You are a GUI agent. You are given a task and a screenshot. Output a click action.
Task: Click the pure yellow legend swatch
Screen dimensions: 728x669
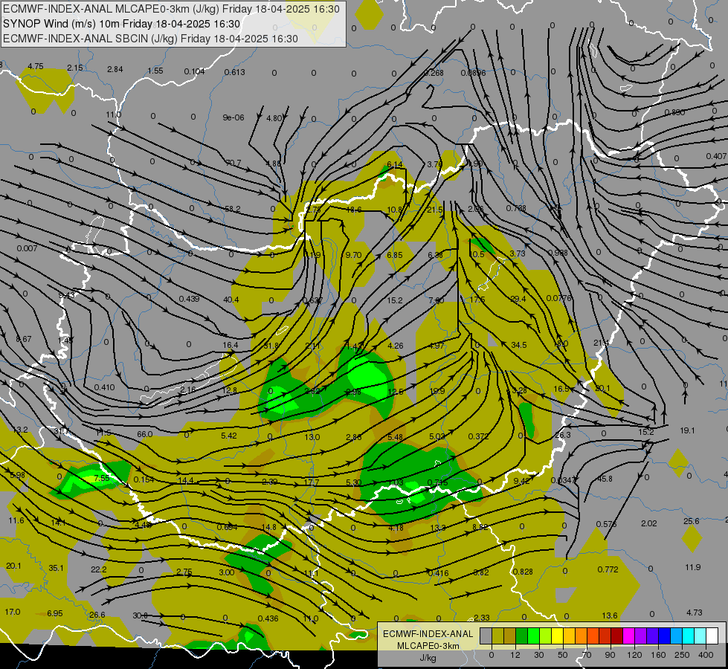558,636
